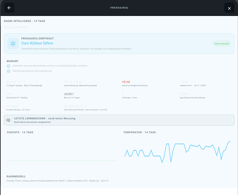Click 'Grundschätzung · 3,0 ‰/min' text
This screenshot has width=238, height=195.
18,110
